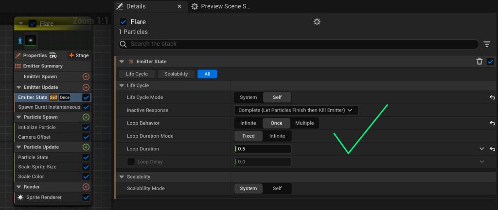Viewport: 498px width, 210px height.
Task: Collapse the Scalability category
Action: click(x=122, y=177)
